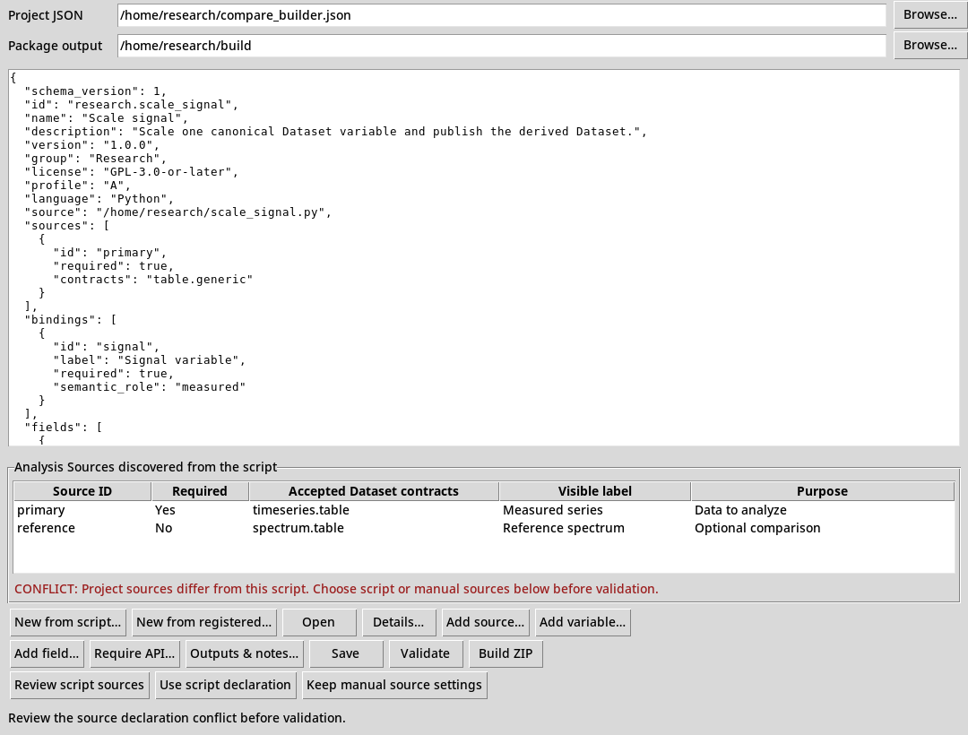Image resolution: width=968 pixels, height=735 pixels.
Task: Click the Optional comparison cell
Action: point(757,528)
